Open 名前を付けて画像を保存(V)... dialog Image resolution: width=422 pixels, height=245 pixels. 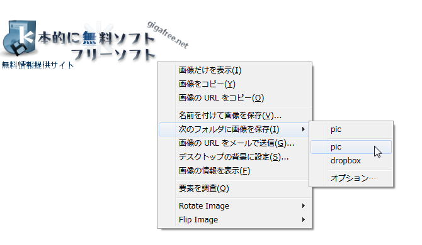click(x=234, y=116)
